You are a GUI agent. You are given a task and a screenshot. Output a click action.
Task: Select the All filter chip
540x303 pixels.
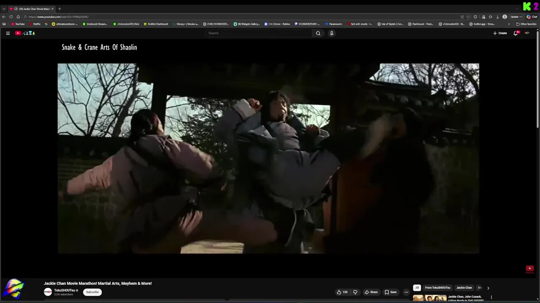tap(417, 288)
